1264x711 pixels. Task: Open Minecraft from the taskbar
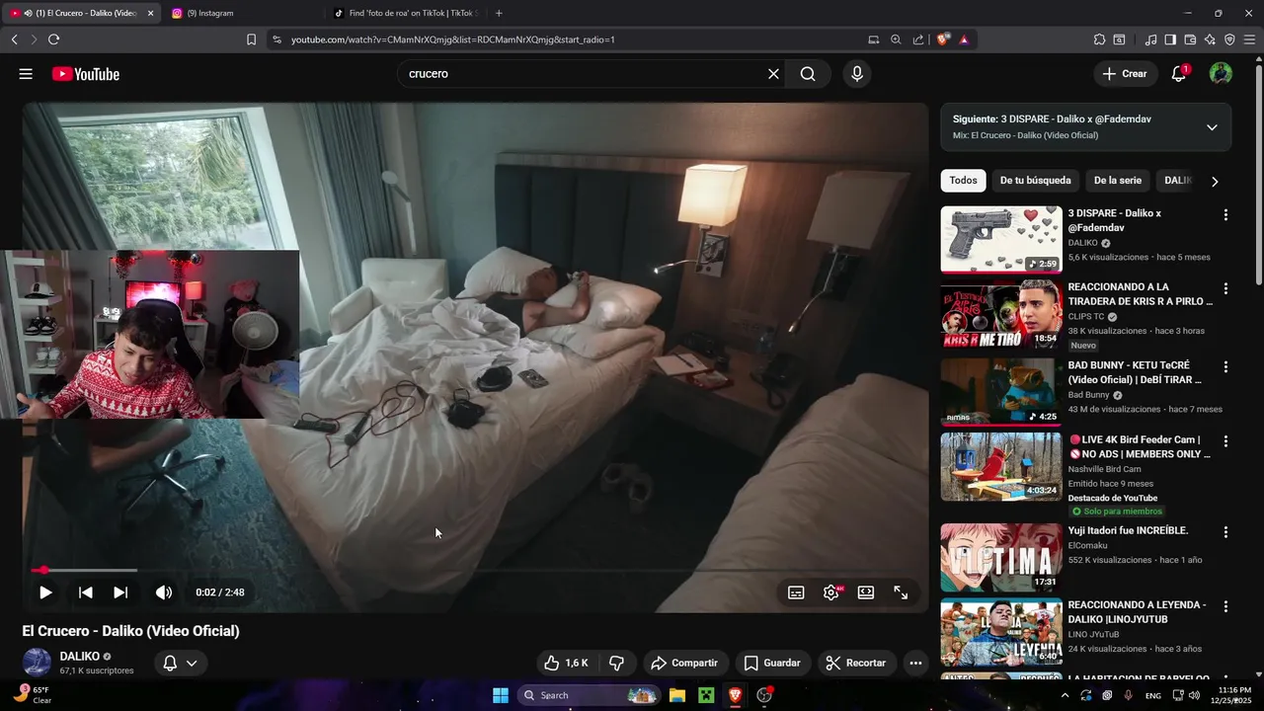[x=706, y=695]
